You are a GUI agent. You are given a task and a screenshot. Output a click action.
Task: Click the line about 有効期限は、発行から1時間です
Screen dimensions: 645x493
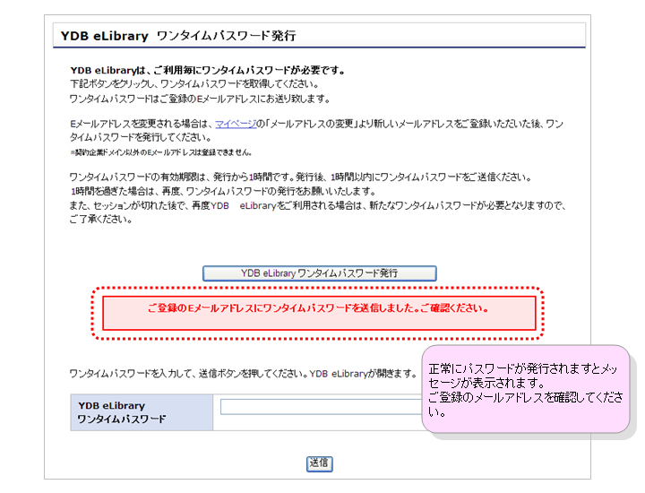(300, 177)
